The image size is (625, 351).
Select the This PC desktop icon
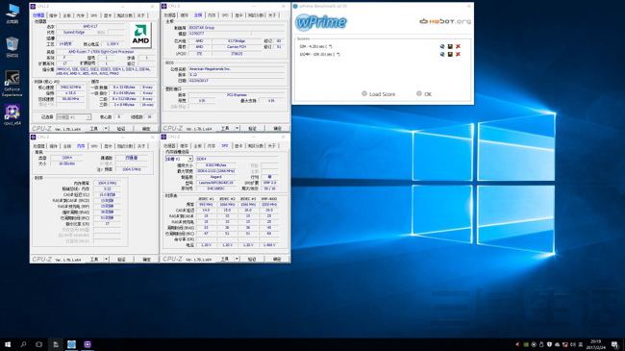[x=12, y=14]
